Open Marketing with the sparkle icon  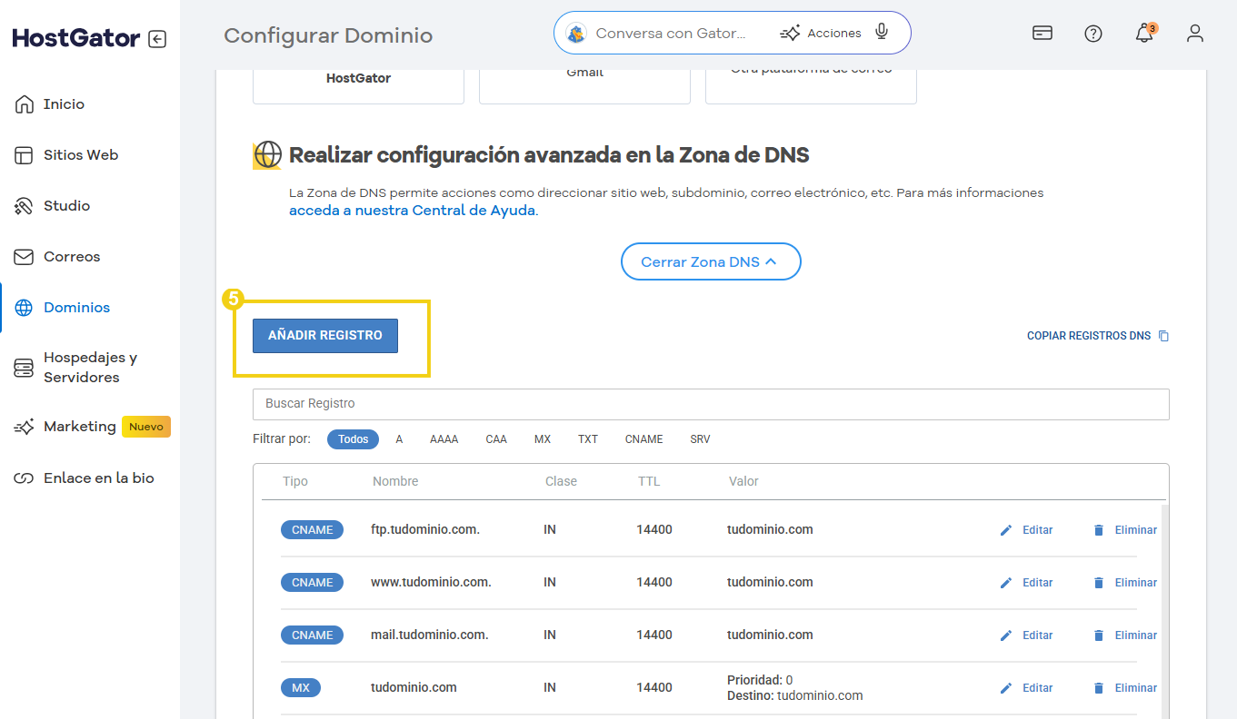(x=22, y=426)
